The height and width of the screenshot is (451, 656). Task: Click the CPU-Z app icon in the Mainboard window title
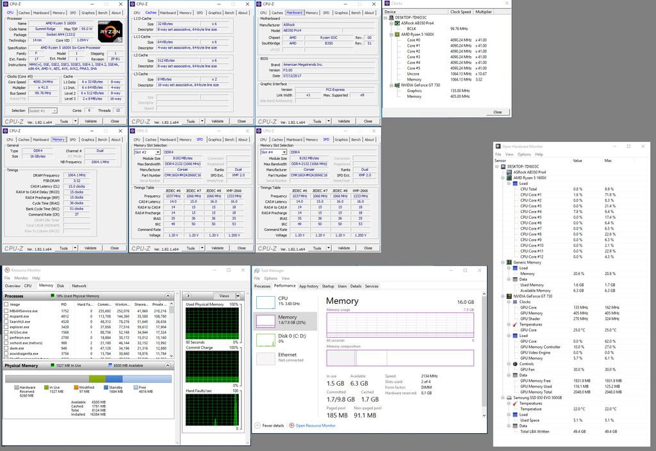[x=260, y=4]
